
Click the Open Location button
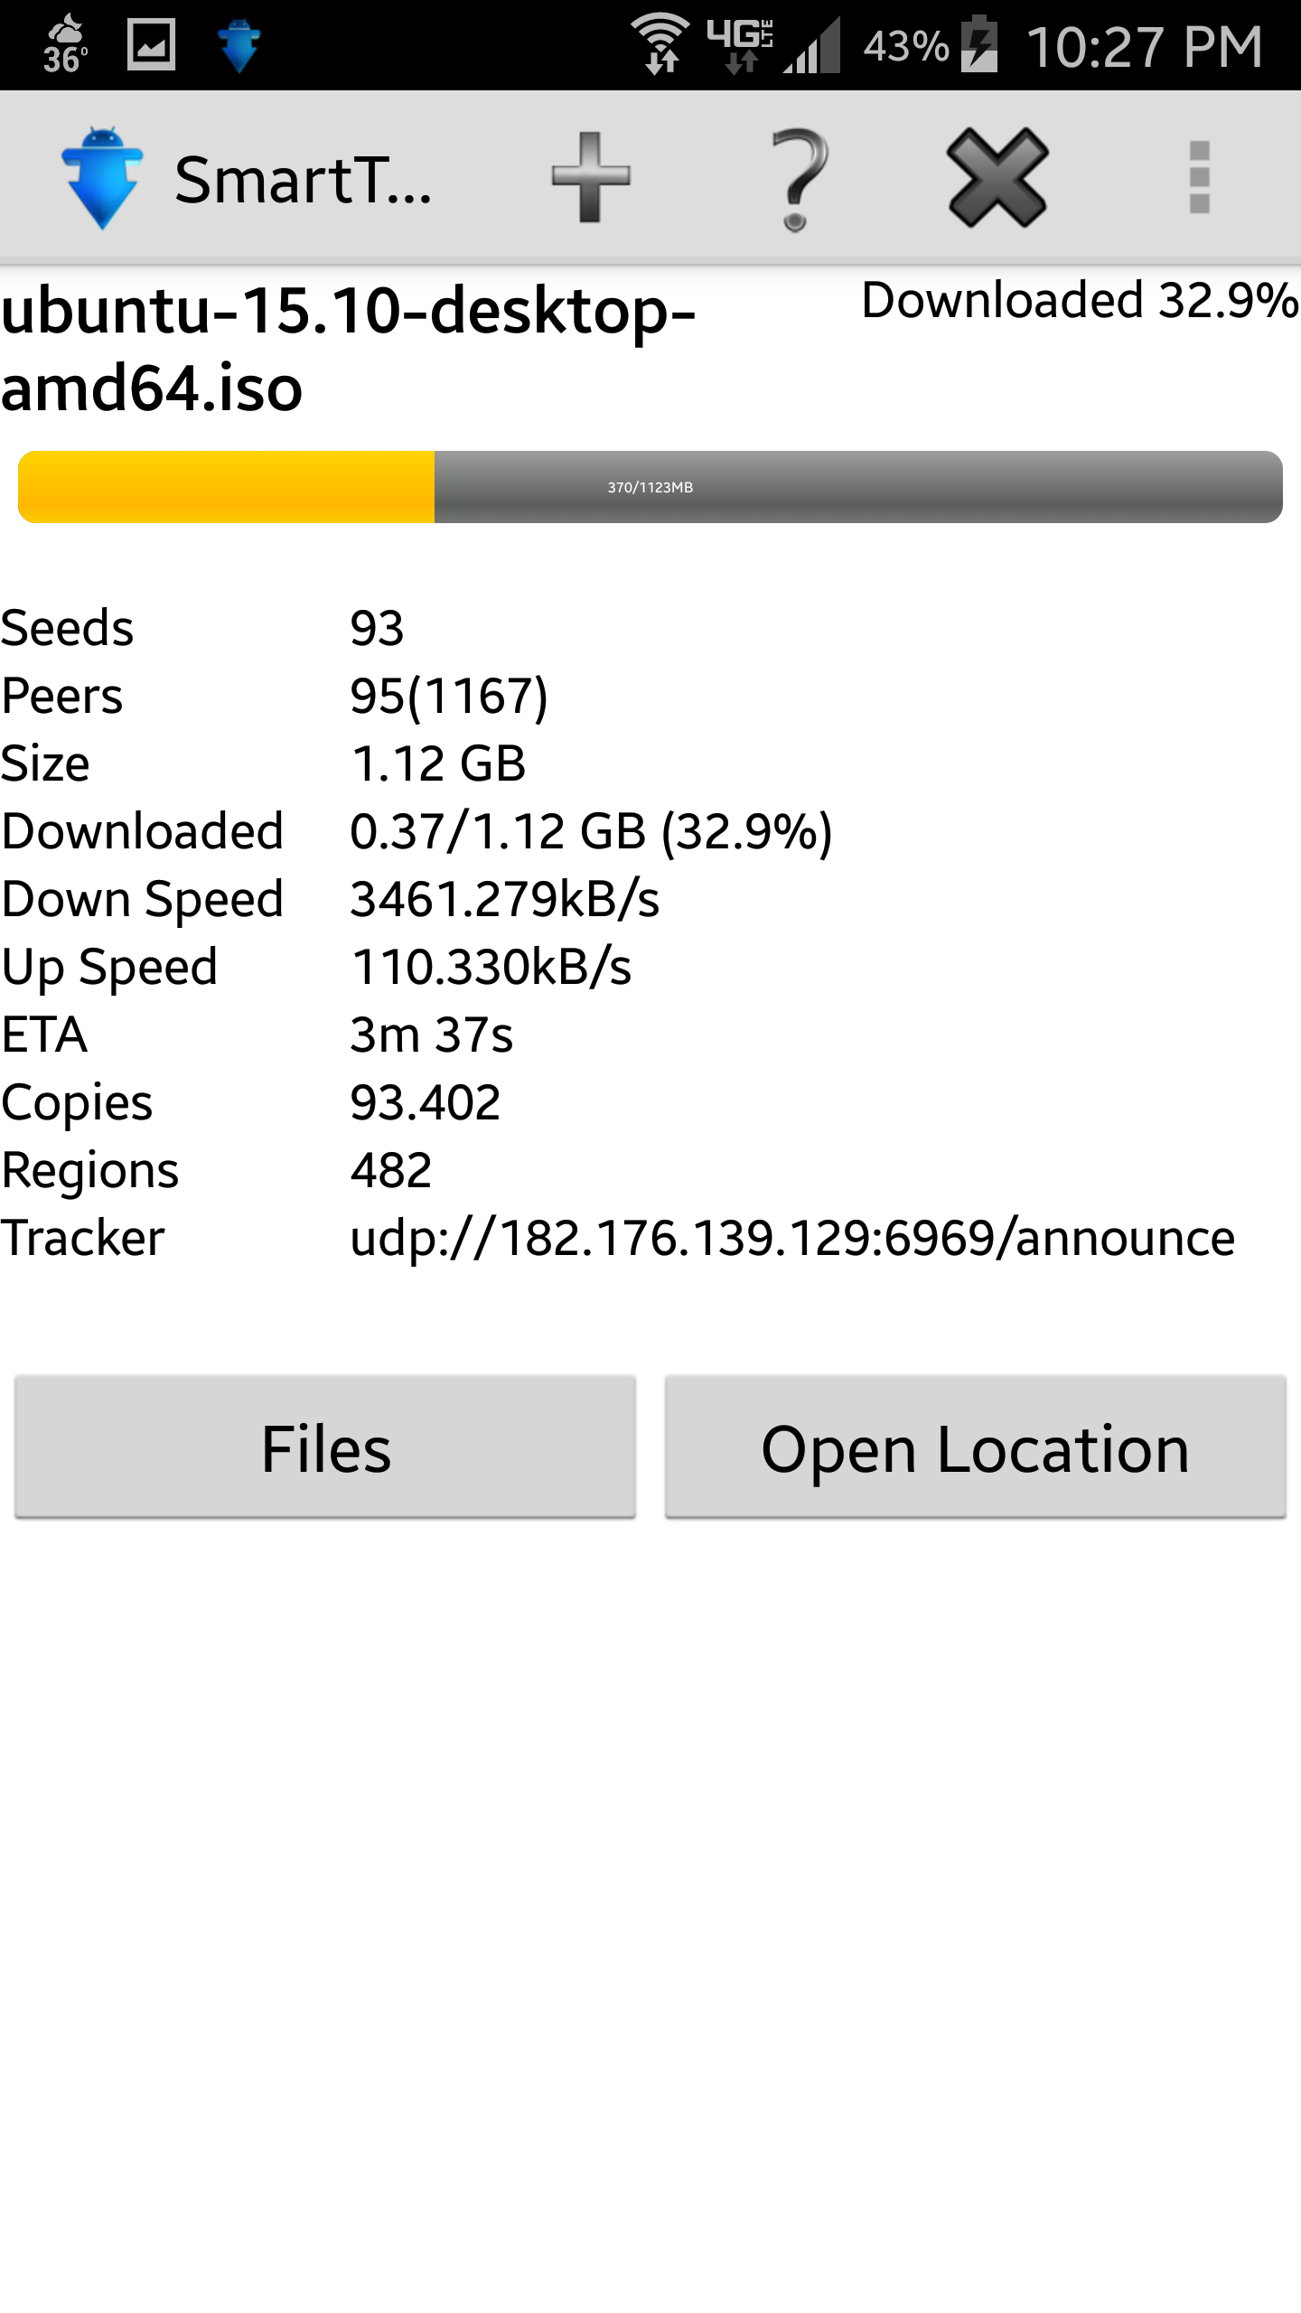point(976,1447)
